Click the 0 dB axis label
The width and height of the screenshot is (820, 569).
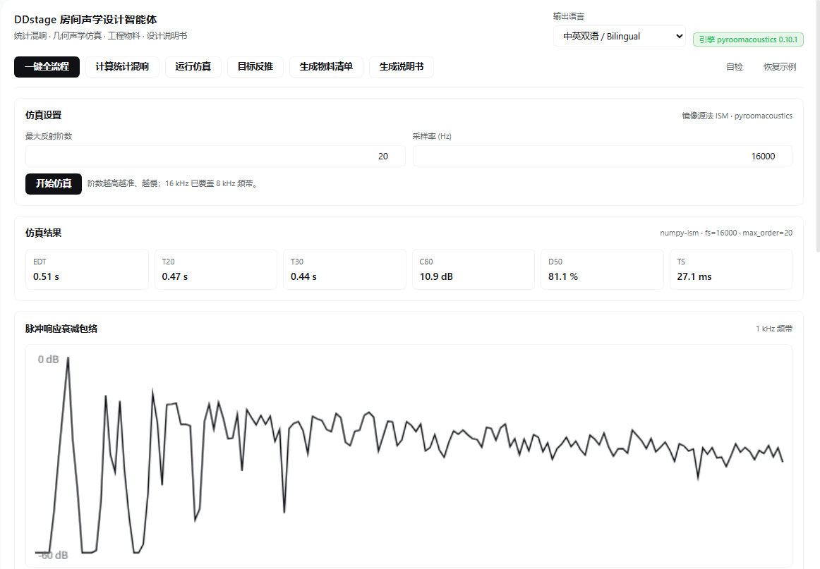pos(48,360)
